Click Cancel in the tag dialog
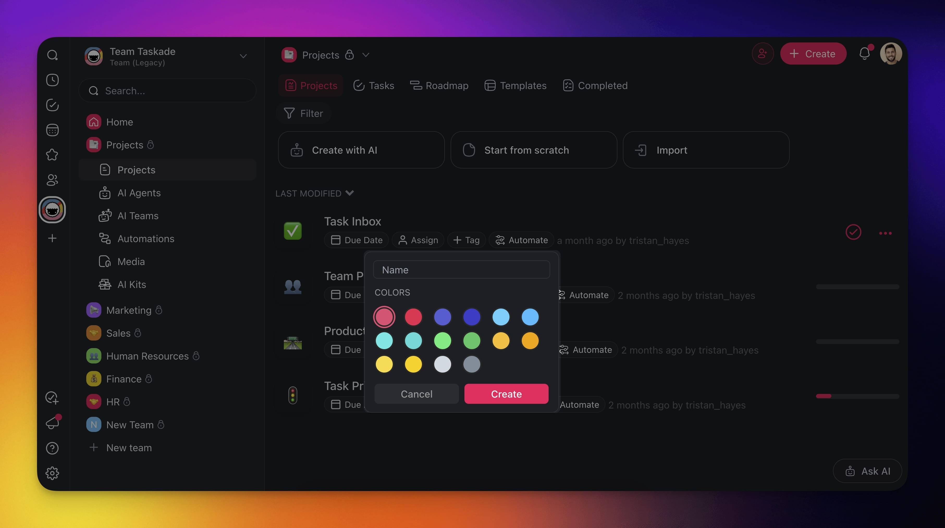 point(416,394)
